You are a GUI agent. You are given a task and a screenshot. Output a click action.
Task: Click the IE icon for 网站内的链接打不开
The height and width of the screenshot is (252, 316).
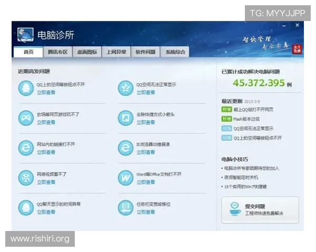click(x=26, y=148)
